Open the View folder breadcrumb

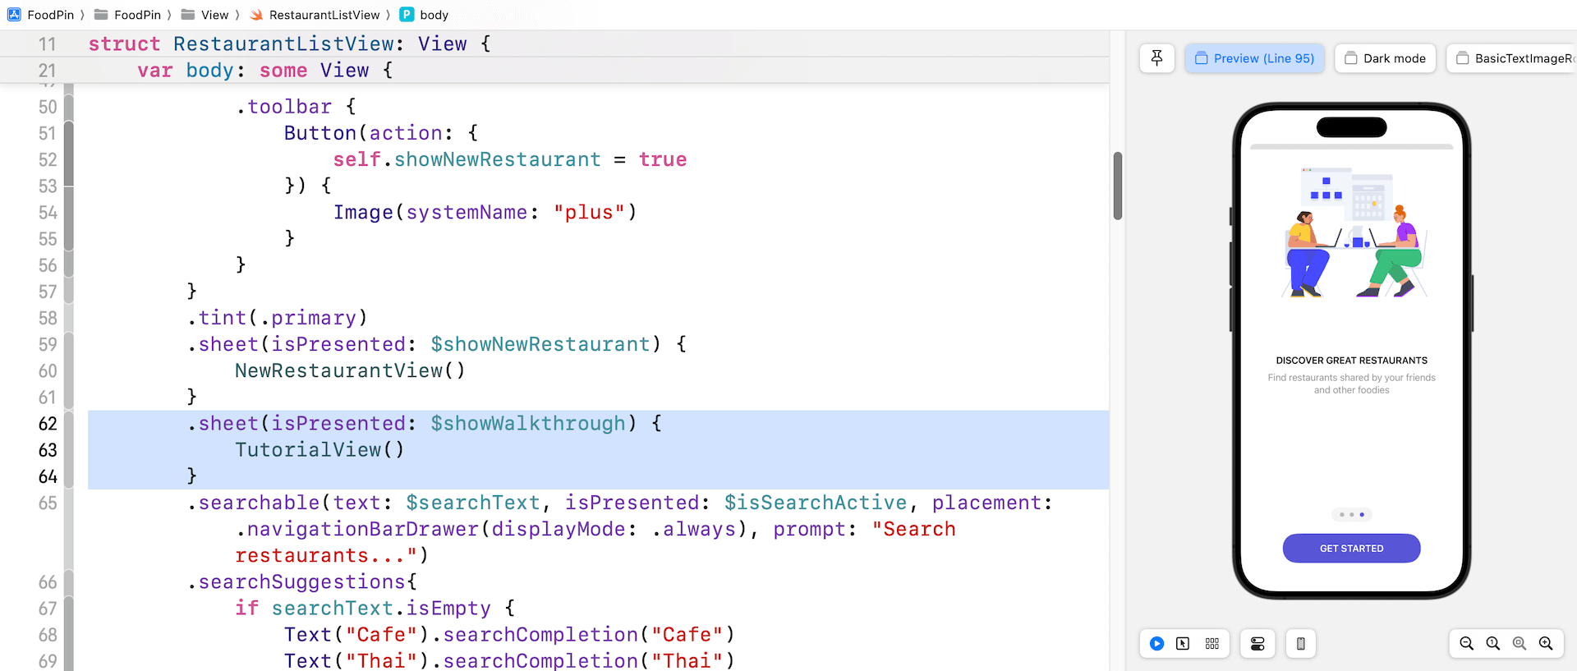point(205,15)
